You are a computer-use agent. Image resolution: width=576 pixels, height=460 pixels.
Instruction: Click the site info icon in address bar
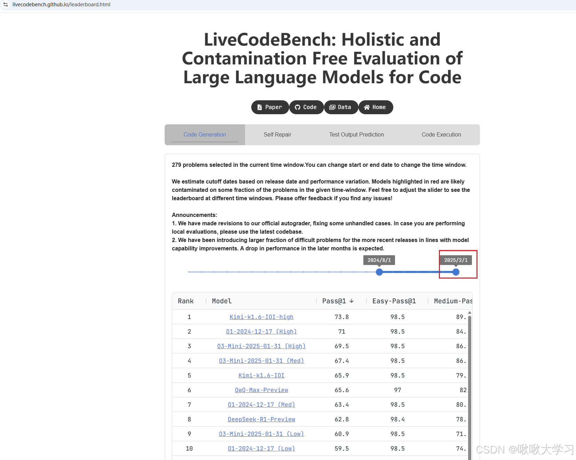[6, 5]
